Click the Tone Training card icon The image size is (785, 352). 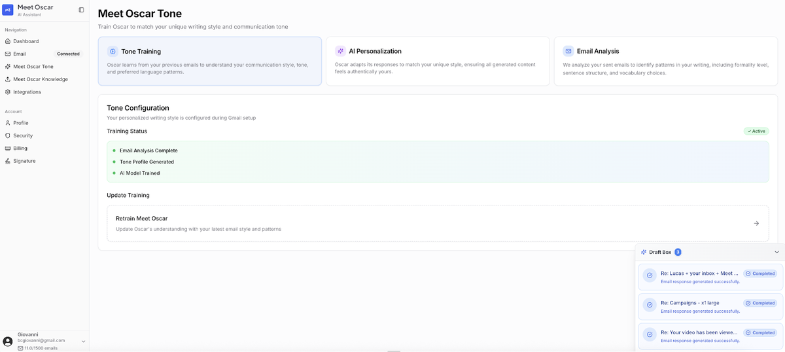113,51
